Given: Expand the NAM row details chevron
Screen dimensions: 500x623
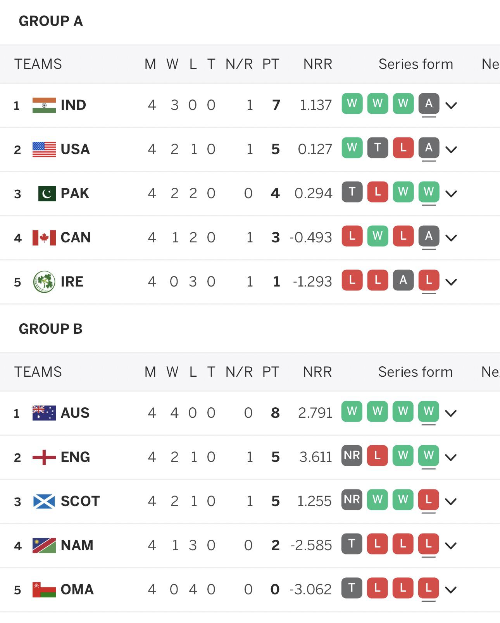Looking at the screenshot, I should (x=451, y=546).
